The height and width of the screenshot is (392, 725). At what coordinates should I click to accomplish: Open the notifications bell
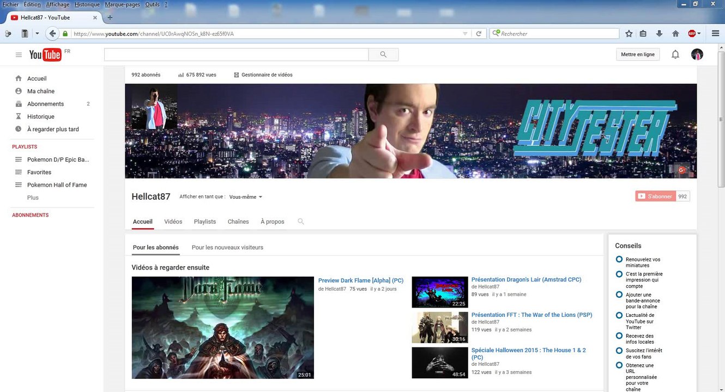tap(675, 54)
